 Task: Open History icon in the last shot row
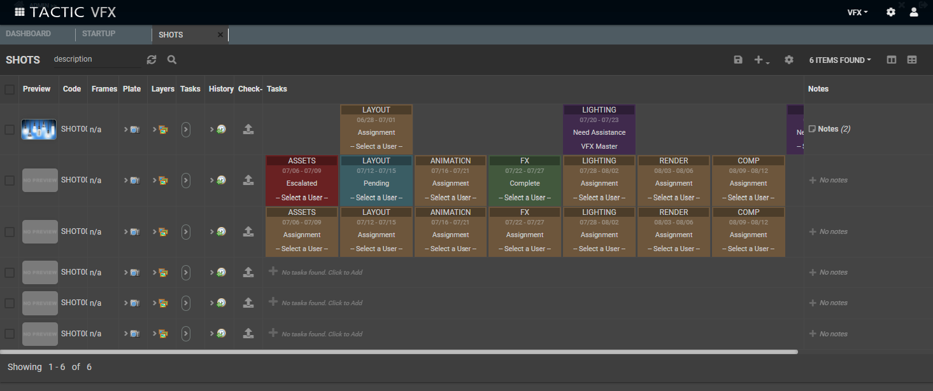click(221, 334)
